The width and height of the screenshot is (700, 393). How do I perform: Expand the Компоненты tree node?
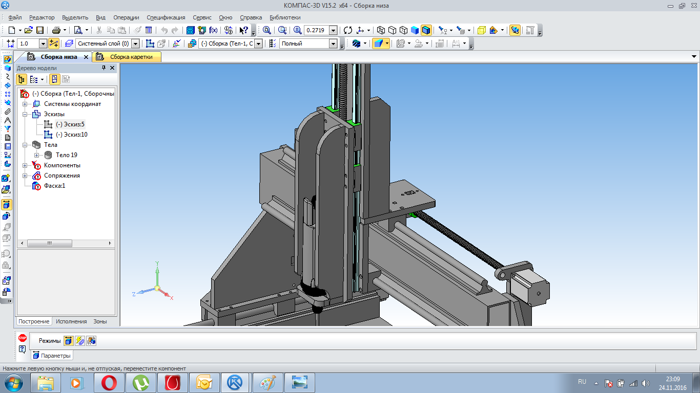(x=25, y=165)
